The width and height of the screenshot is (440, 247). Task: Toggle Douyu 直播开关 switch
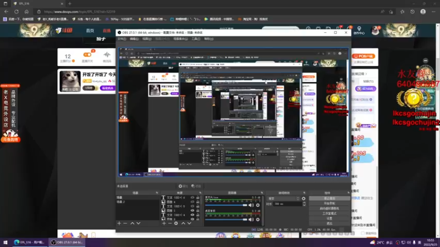point(87,54)
